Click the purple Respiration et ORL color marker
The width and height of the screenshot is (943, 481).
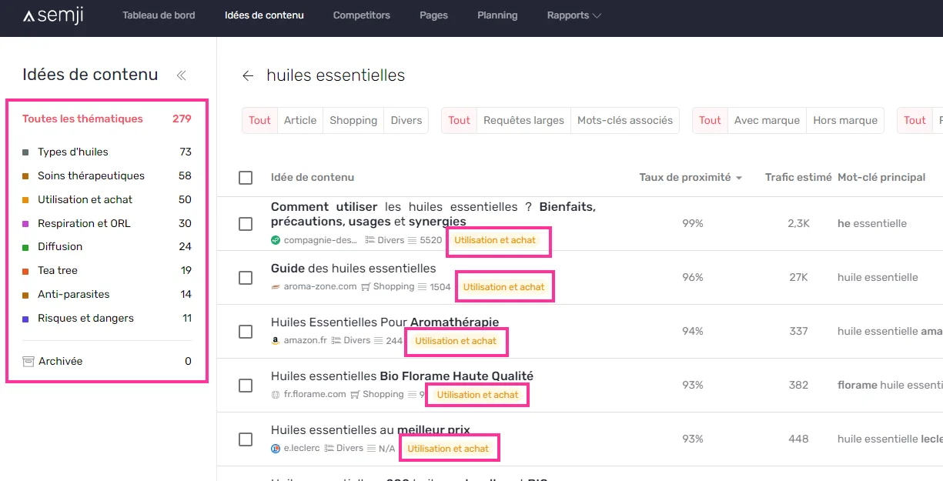click(x=25, y=224)
